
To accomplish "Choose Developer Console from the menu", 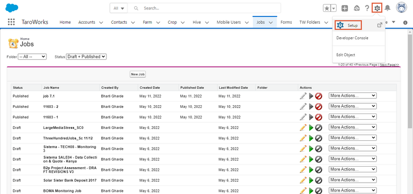I will click(352, 38).
